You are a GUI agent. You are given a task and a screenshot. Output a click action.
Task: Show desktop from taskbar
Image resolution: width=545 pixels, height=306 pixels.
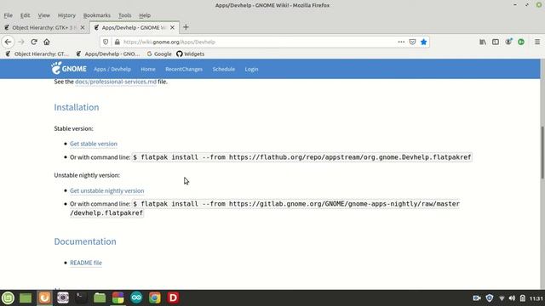26,297
